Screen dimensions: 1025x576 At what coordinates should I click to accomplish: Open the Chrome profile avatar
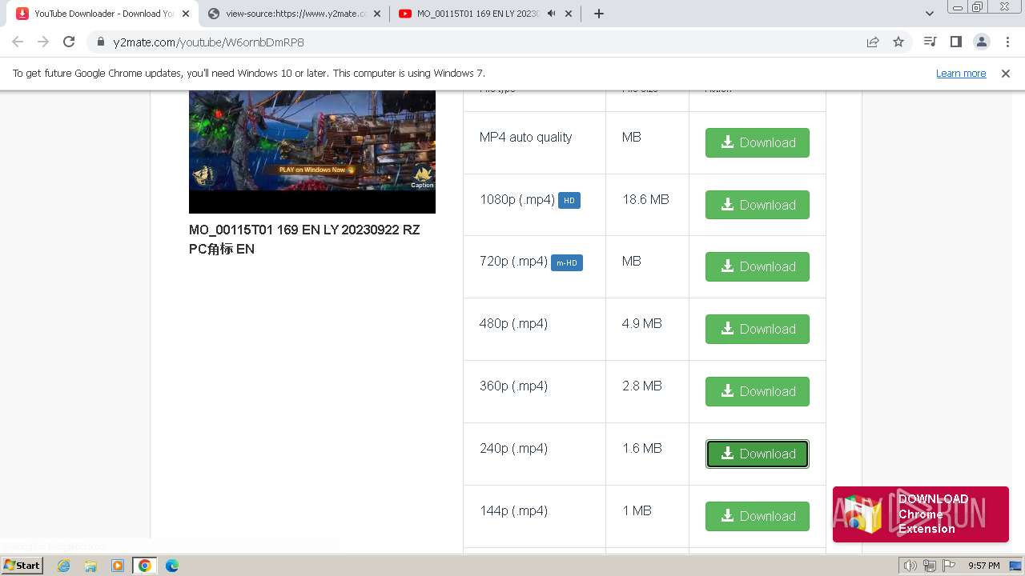981,42
